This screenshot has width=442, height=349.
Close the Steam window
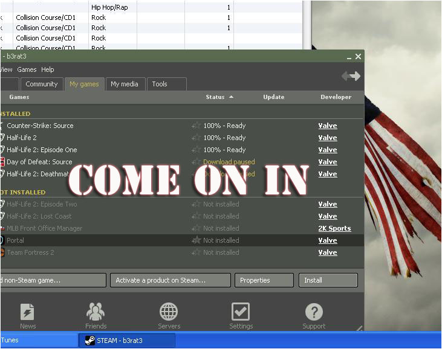point(359,57)
